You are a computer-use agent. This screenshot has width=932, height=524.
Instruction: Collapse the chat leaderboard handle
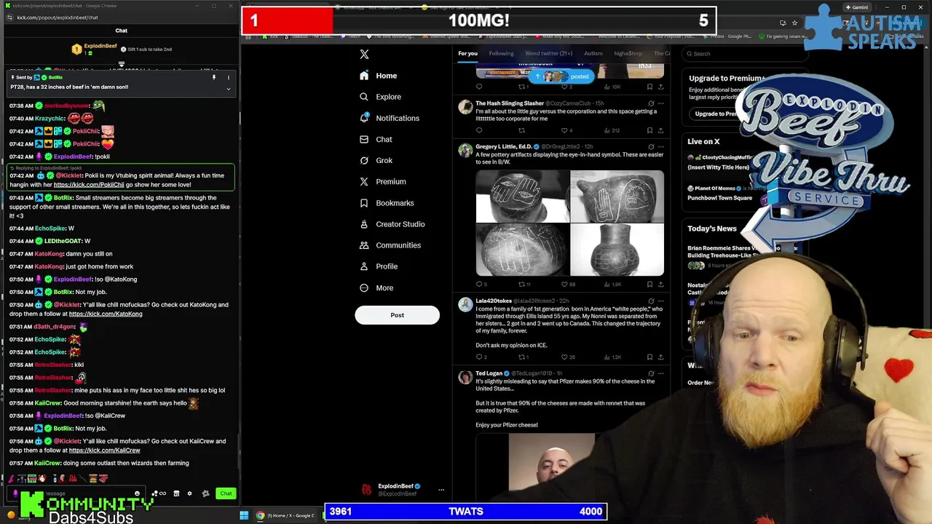point(122,65)
